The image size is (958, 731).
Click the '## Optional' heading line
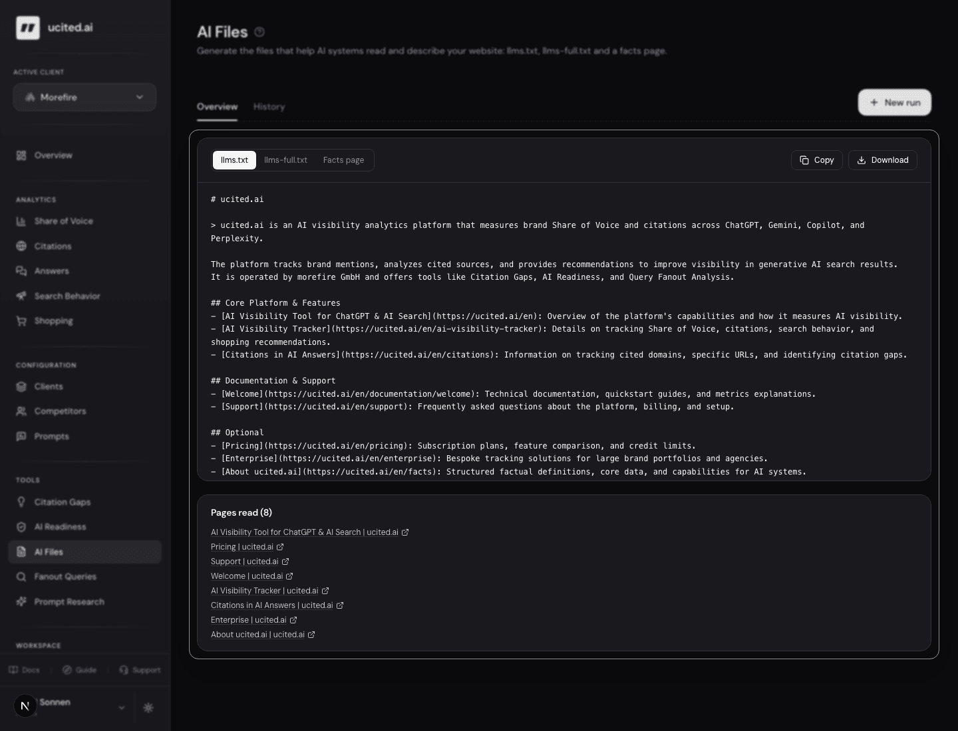(238, 433)
